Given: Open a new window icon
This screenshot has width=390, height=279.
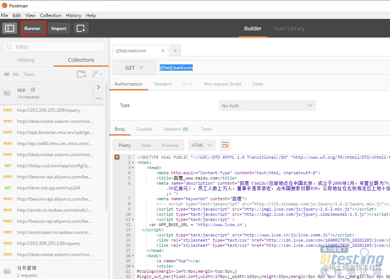Looking at the screenshot, I should 81,28.
